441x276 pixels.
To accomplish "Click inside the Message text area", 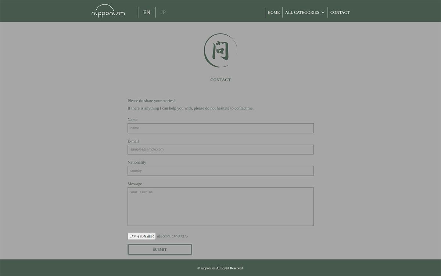I will (220, 207).
